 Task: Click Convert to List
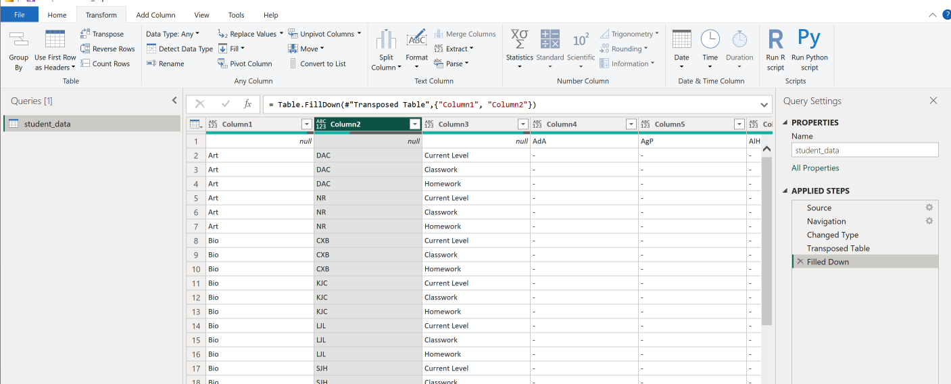[317, 64]
